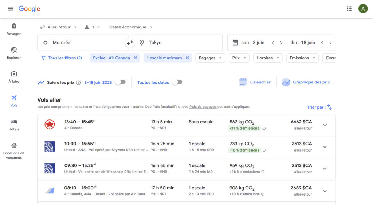Screen dimensions: 373x204
Task: Open the Google apps grid
Action: click(x=349, y=9)
